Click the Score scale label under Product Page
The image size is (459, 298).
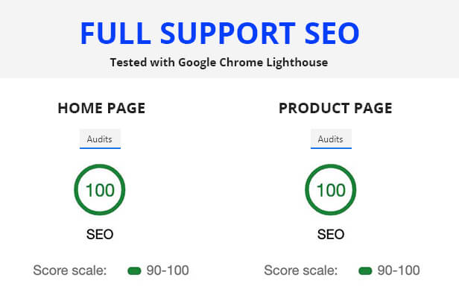(300, 270)
